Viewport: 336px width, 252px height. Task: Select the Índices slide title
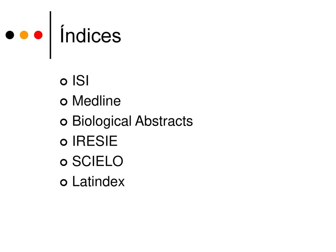pos(91,34)
